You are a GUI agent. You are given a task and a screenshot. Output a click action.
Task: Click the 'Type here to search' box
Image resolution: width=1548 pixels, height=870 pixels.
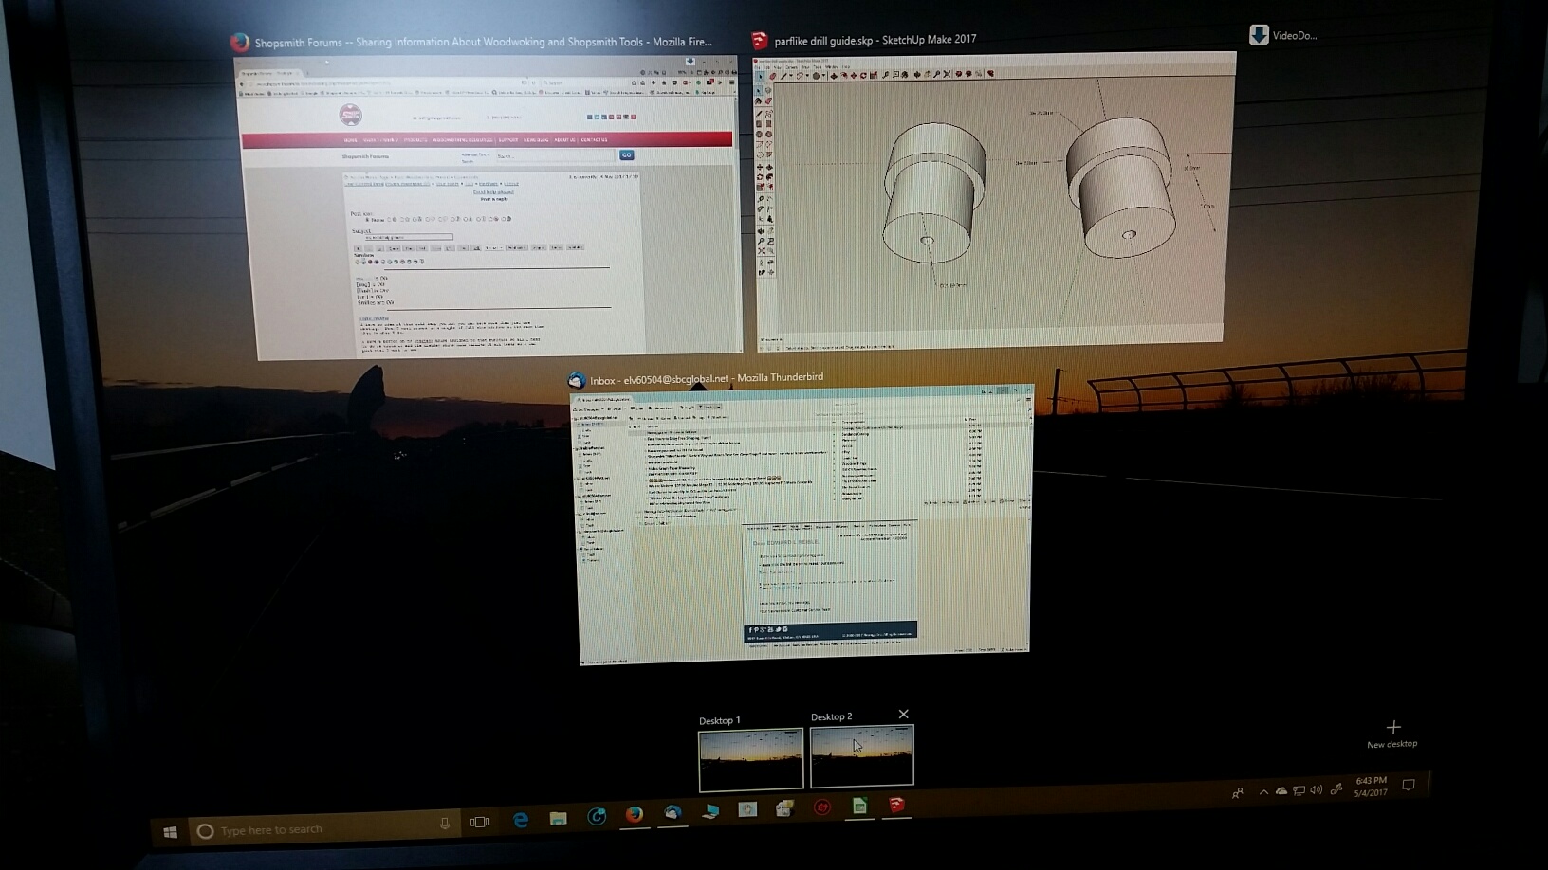point(322,829)
